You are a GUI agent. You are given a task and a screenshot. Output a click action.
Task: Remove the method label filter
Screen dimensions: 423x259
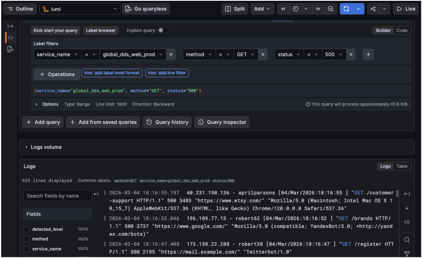263,54
